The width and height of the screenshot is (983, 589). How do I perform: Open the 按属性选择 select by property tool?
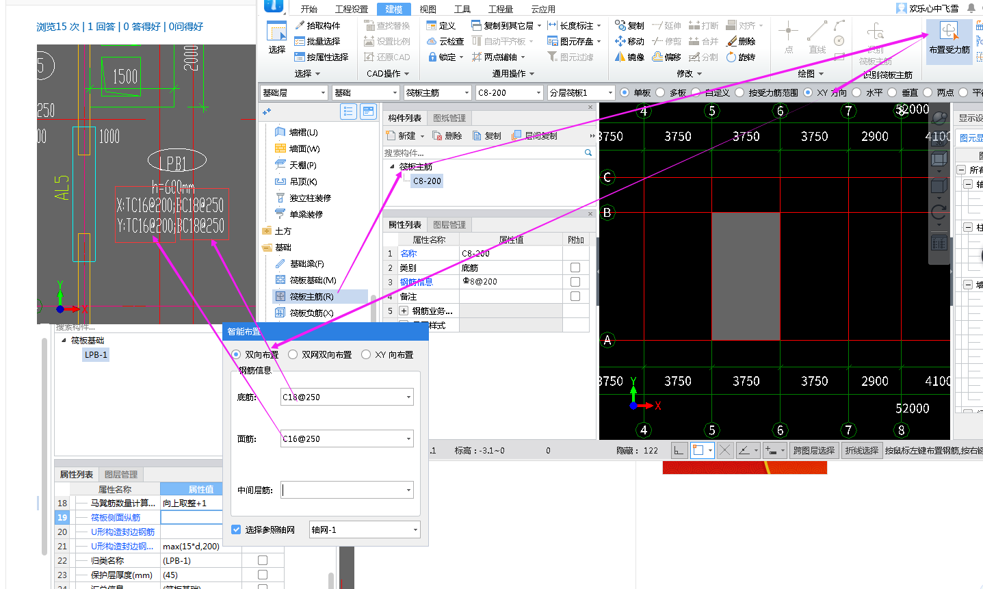[x=322, y=57]
